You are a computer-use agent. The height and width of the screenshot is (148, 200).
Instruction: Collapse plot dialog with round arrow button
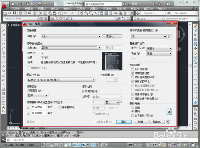168,122
